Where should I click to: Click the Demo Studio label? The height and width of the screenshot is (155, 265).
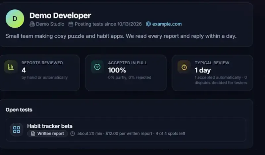(x=50, y=24)
